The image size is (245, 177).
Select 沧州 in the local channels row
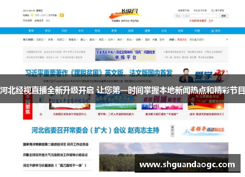pyautogui.click(x=111, y=40)
